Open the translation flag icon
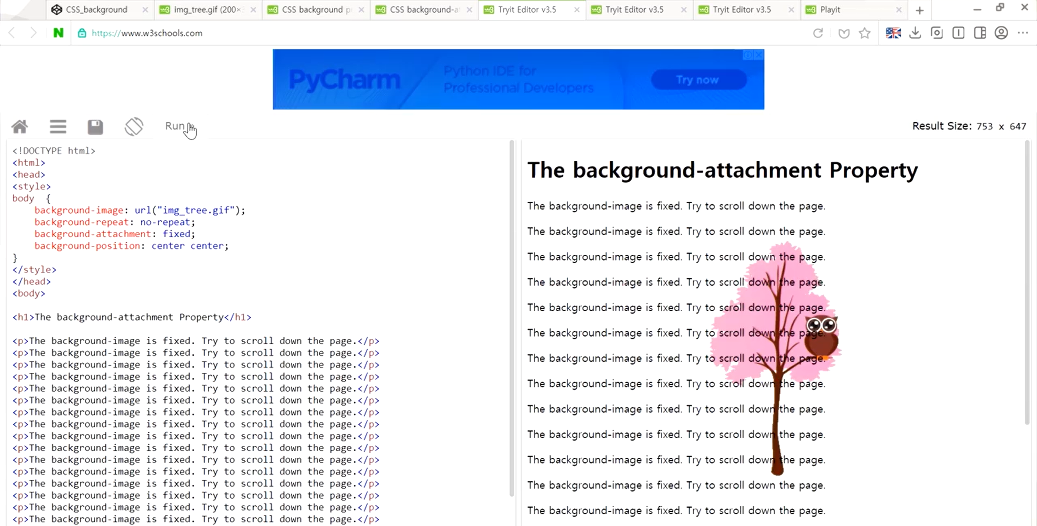This screenshot has width=1037, height=526. click(893, 33)
